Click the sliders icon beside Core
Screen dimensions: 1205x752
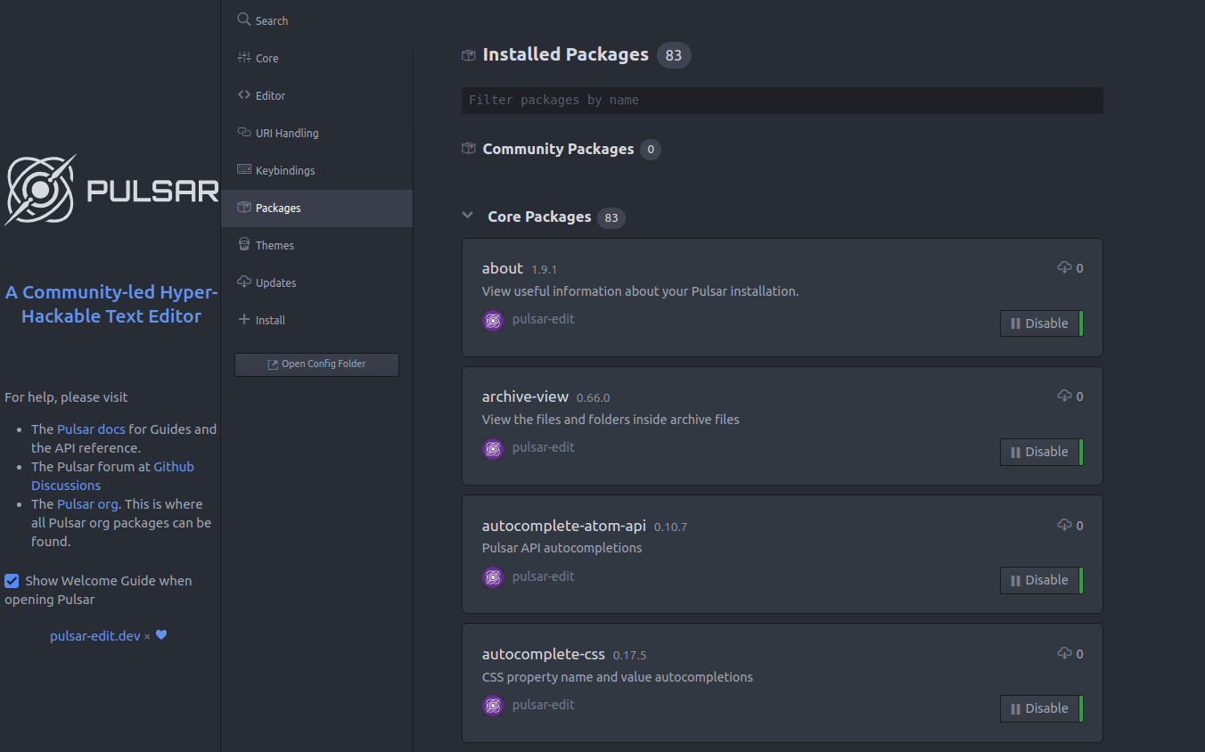point(244,57)
